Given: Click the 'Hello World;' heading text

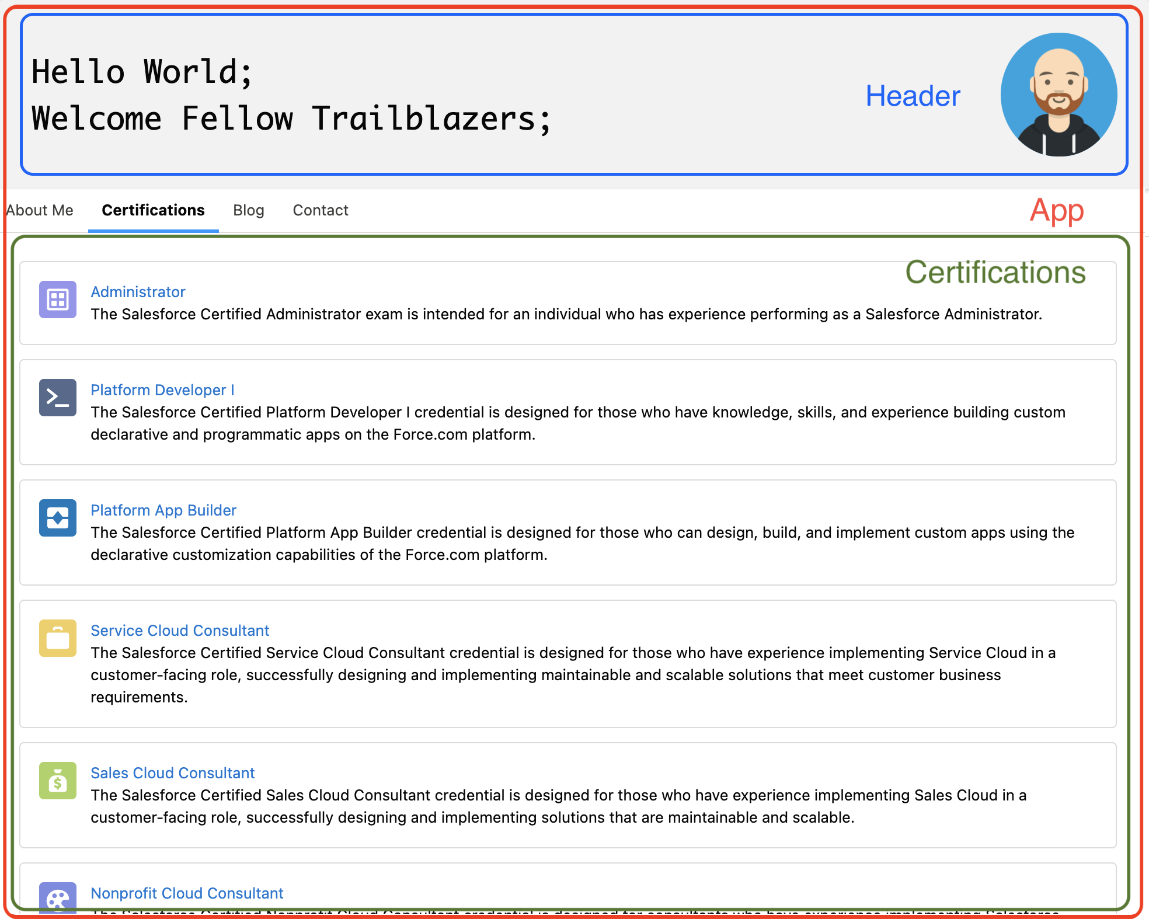Looking at the screenshot, I should coord(142,72).
